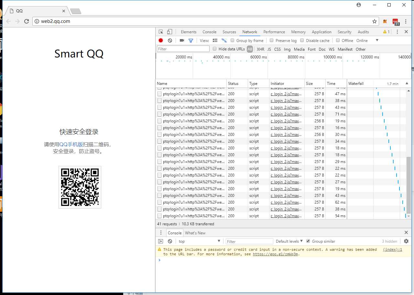Screen dimensions: 414x295
Task: Click the network list scrollbar thumb
Action: click(x=409, y=185)
